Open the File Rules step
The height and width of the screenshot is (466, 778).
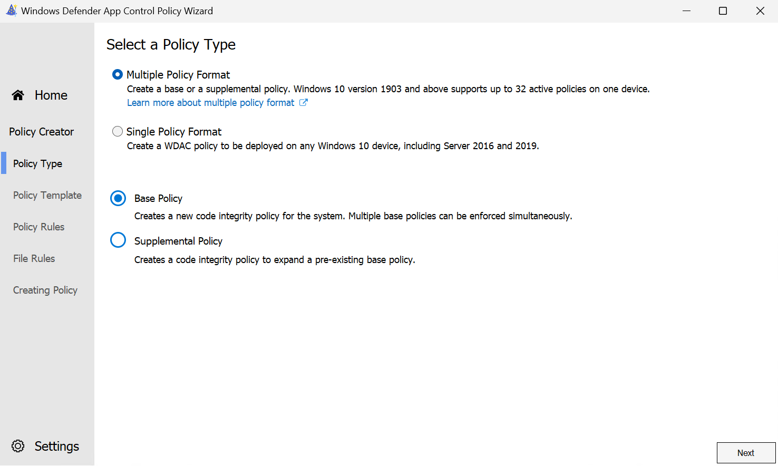(x=34, y=258)
